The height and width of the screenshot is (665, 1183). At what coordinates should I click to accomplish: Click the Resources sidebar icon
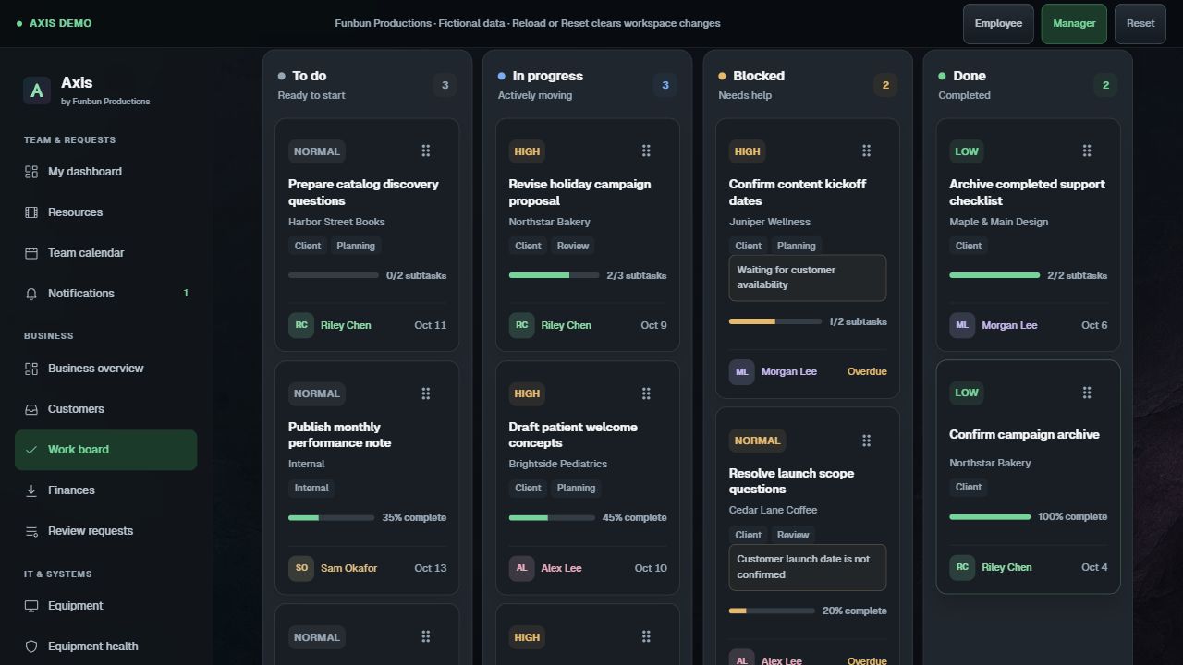pos(31,212)
